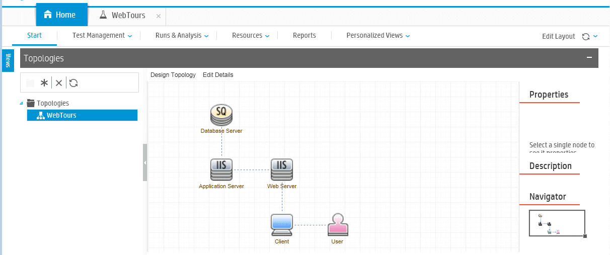
Task: Switch to the WebTours tab
Action: pos(128,15)
